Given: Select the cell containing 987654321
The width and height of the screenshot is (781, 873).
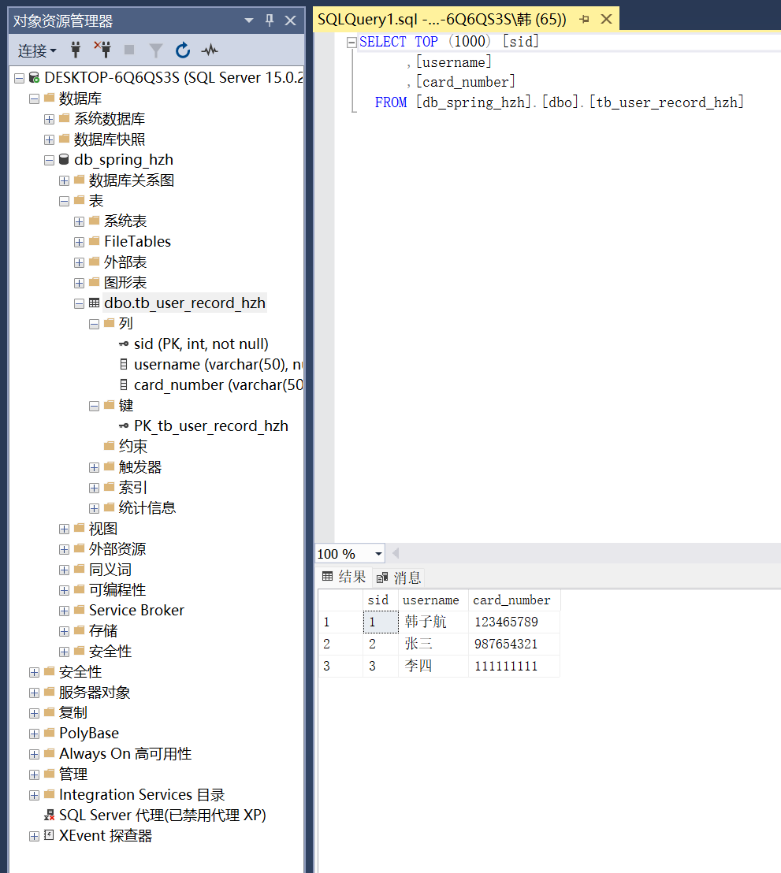Looking at the screenshot, I should (x=514, y=644).
